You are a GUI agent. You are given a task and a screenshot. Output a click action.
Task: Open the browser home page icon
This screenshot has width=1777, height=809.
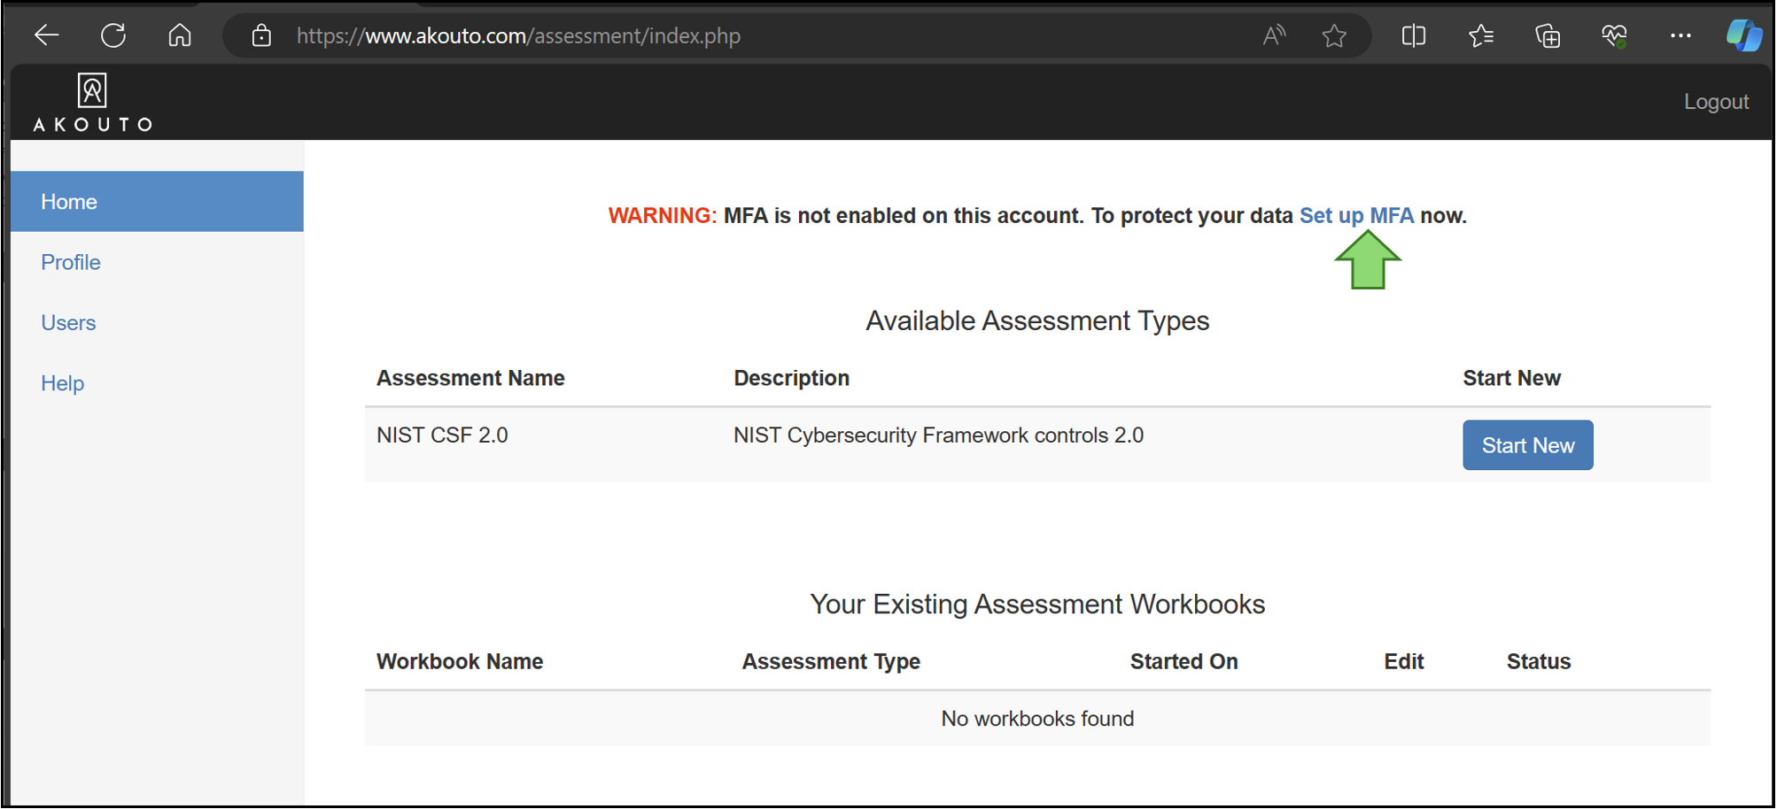tap(180, 35)
